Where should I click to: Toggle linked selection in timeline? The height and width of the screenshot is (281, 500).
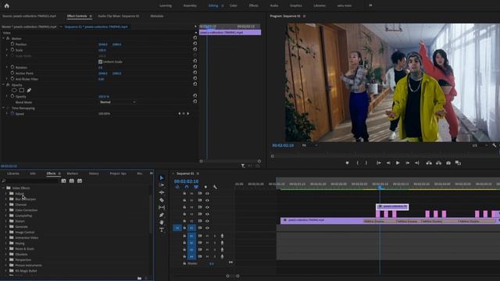click(x=196, y=187)
